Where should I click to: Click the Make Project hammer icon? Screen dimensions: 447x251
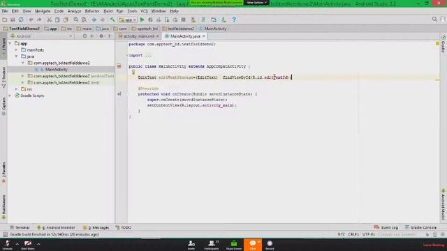[x=112, y=20]
